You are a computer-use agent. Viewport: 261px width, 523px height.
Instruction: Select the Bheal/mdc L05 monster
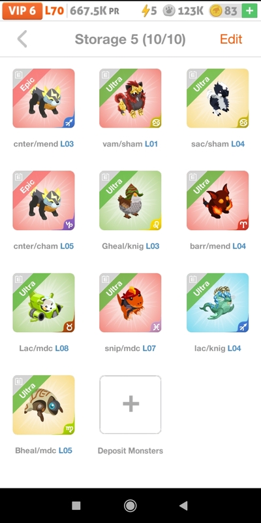point(44,405)
